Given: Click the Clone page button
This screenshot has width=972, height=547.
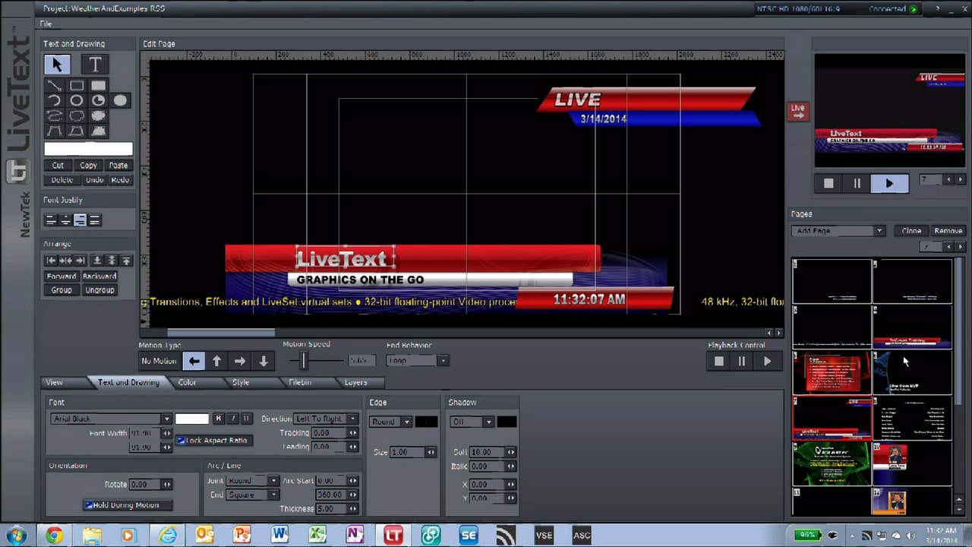Looking at the screenshot, I should (x=911, y=231).
